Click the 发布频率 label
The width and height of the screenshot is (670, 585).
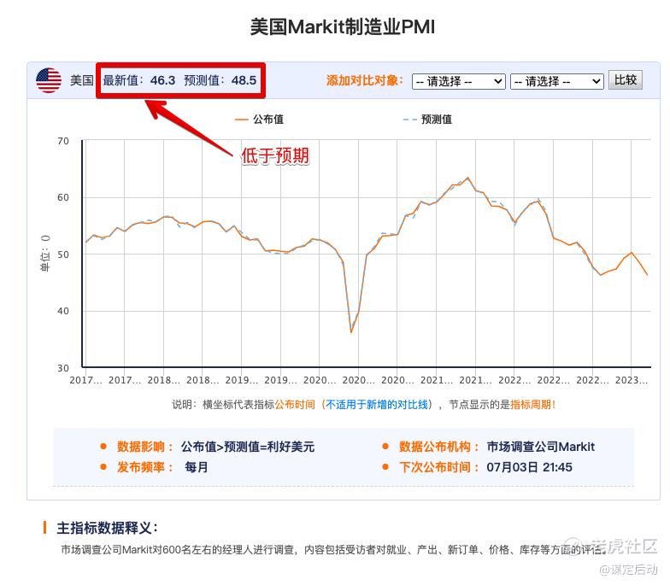(144, 467)
